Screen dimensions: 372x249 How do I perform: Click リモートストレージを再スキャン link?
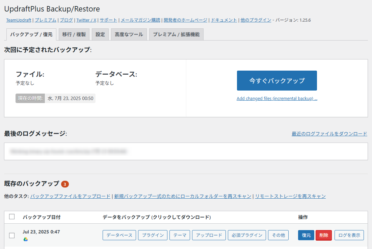click(x=290, y=196)
